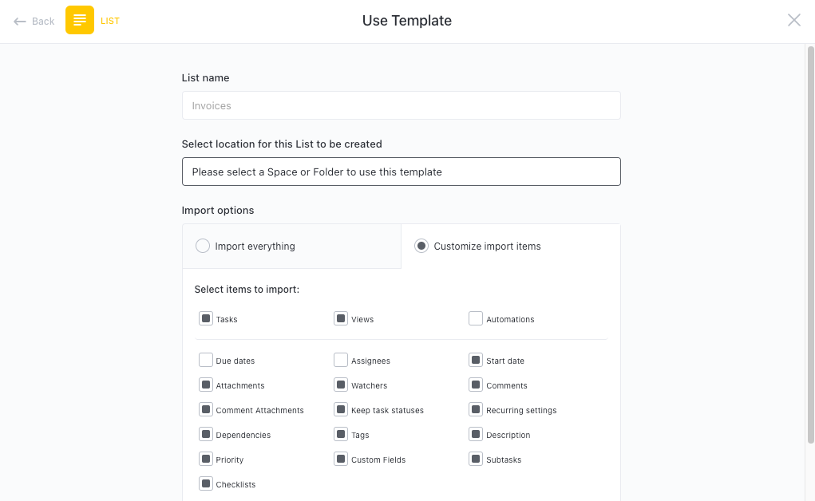Uncheck the Subtasks option
Viewport: 815px width, 501px height.
click(477, 460)
